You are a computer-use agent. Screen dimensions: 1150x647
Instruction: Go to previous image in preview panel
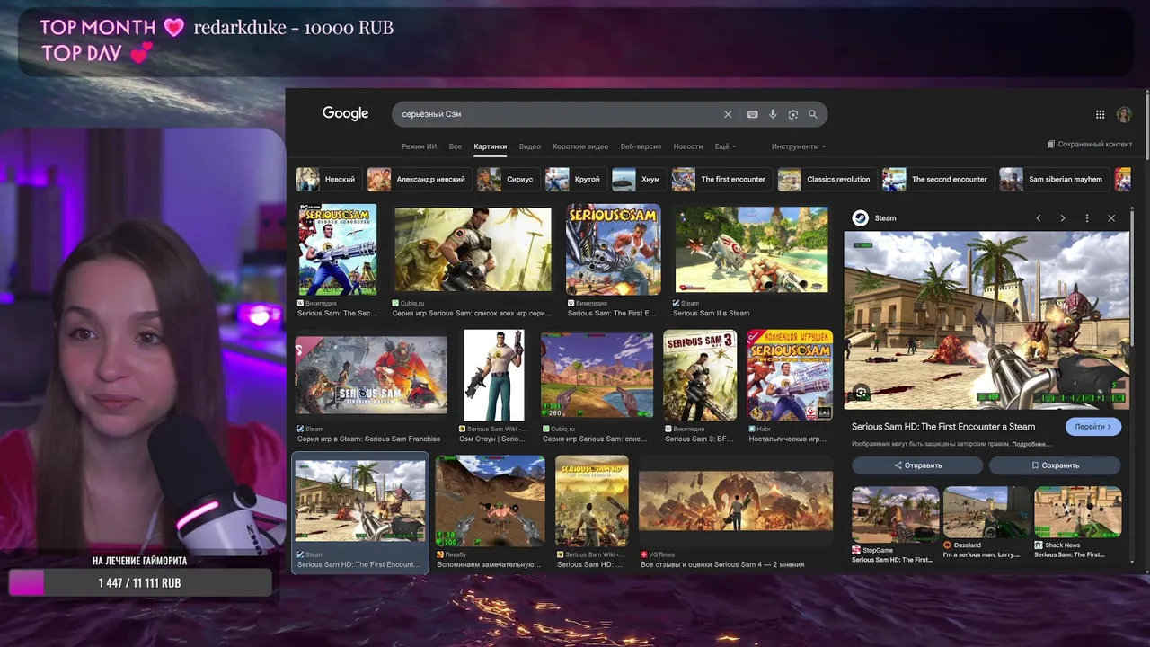pos(1039,218)
